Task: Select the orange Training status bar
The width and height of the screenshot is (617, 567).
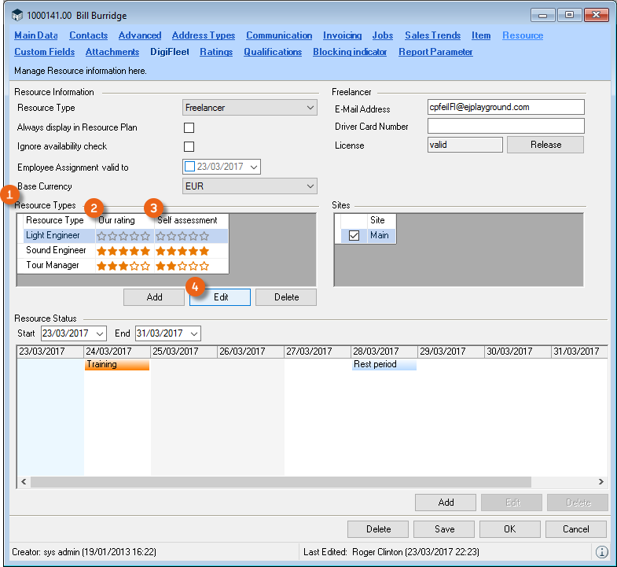Action: point(116,365)
